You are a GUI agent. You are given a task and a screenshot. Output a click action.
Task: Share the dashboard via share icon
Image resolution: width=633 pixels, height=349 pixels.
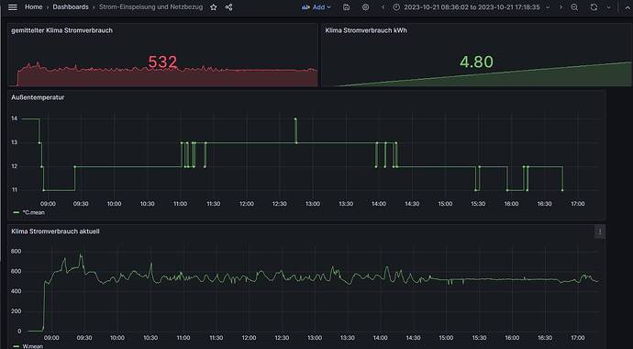tap(229, 7)
